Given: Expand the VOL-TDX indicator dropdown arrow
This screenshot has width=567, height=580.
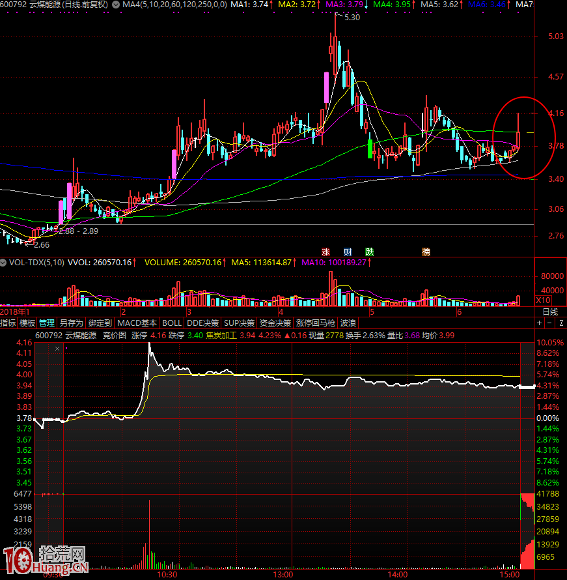Looking at the screenshot, I should (x=3, y=262).
